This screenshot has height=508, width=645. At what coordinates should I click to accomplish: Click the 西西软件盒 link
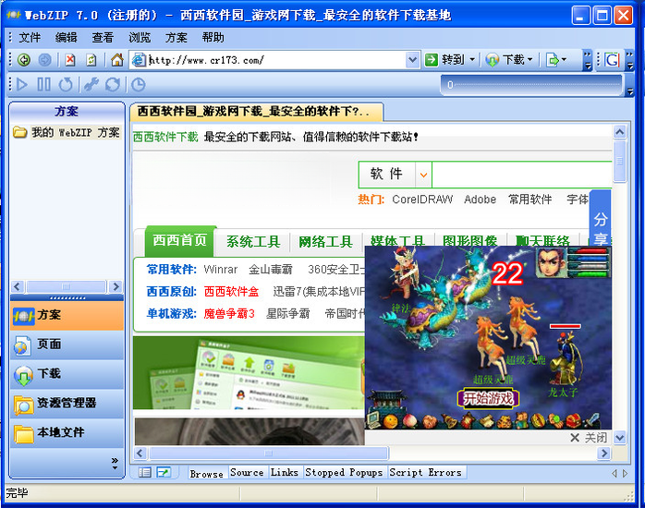click(x=232, y=292)
